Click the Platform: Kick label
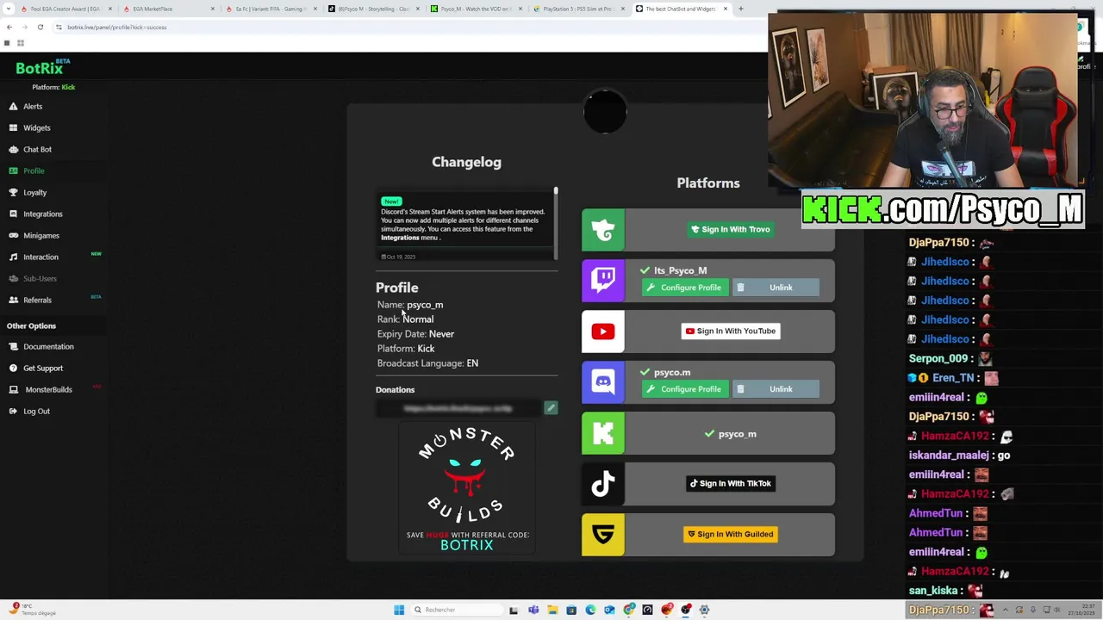 click(x=53, y=87)
